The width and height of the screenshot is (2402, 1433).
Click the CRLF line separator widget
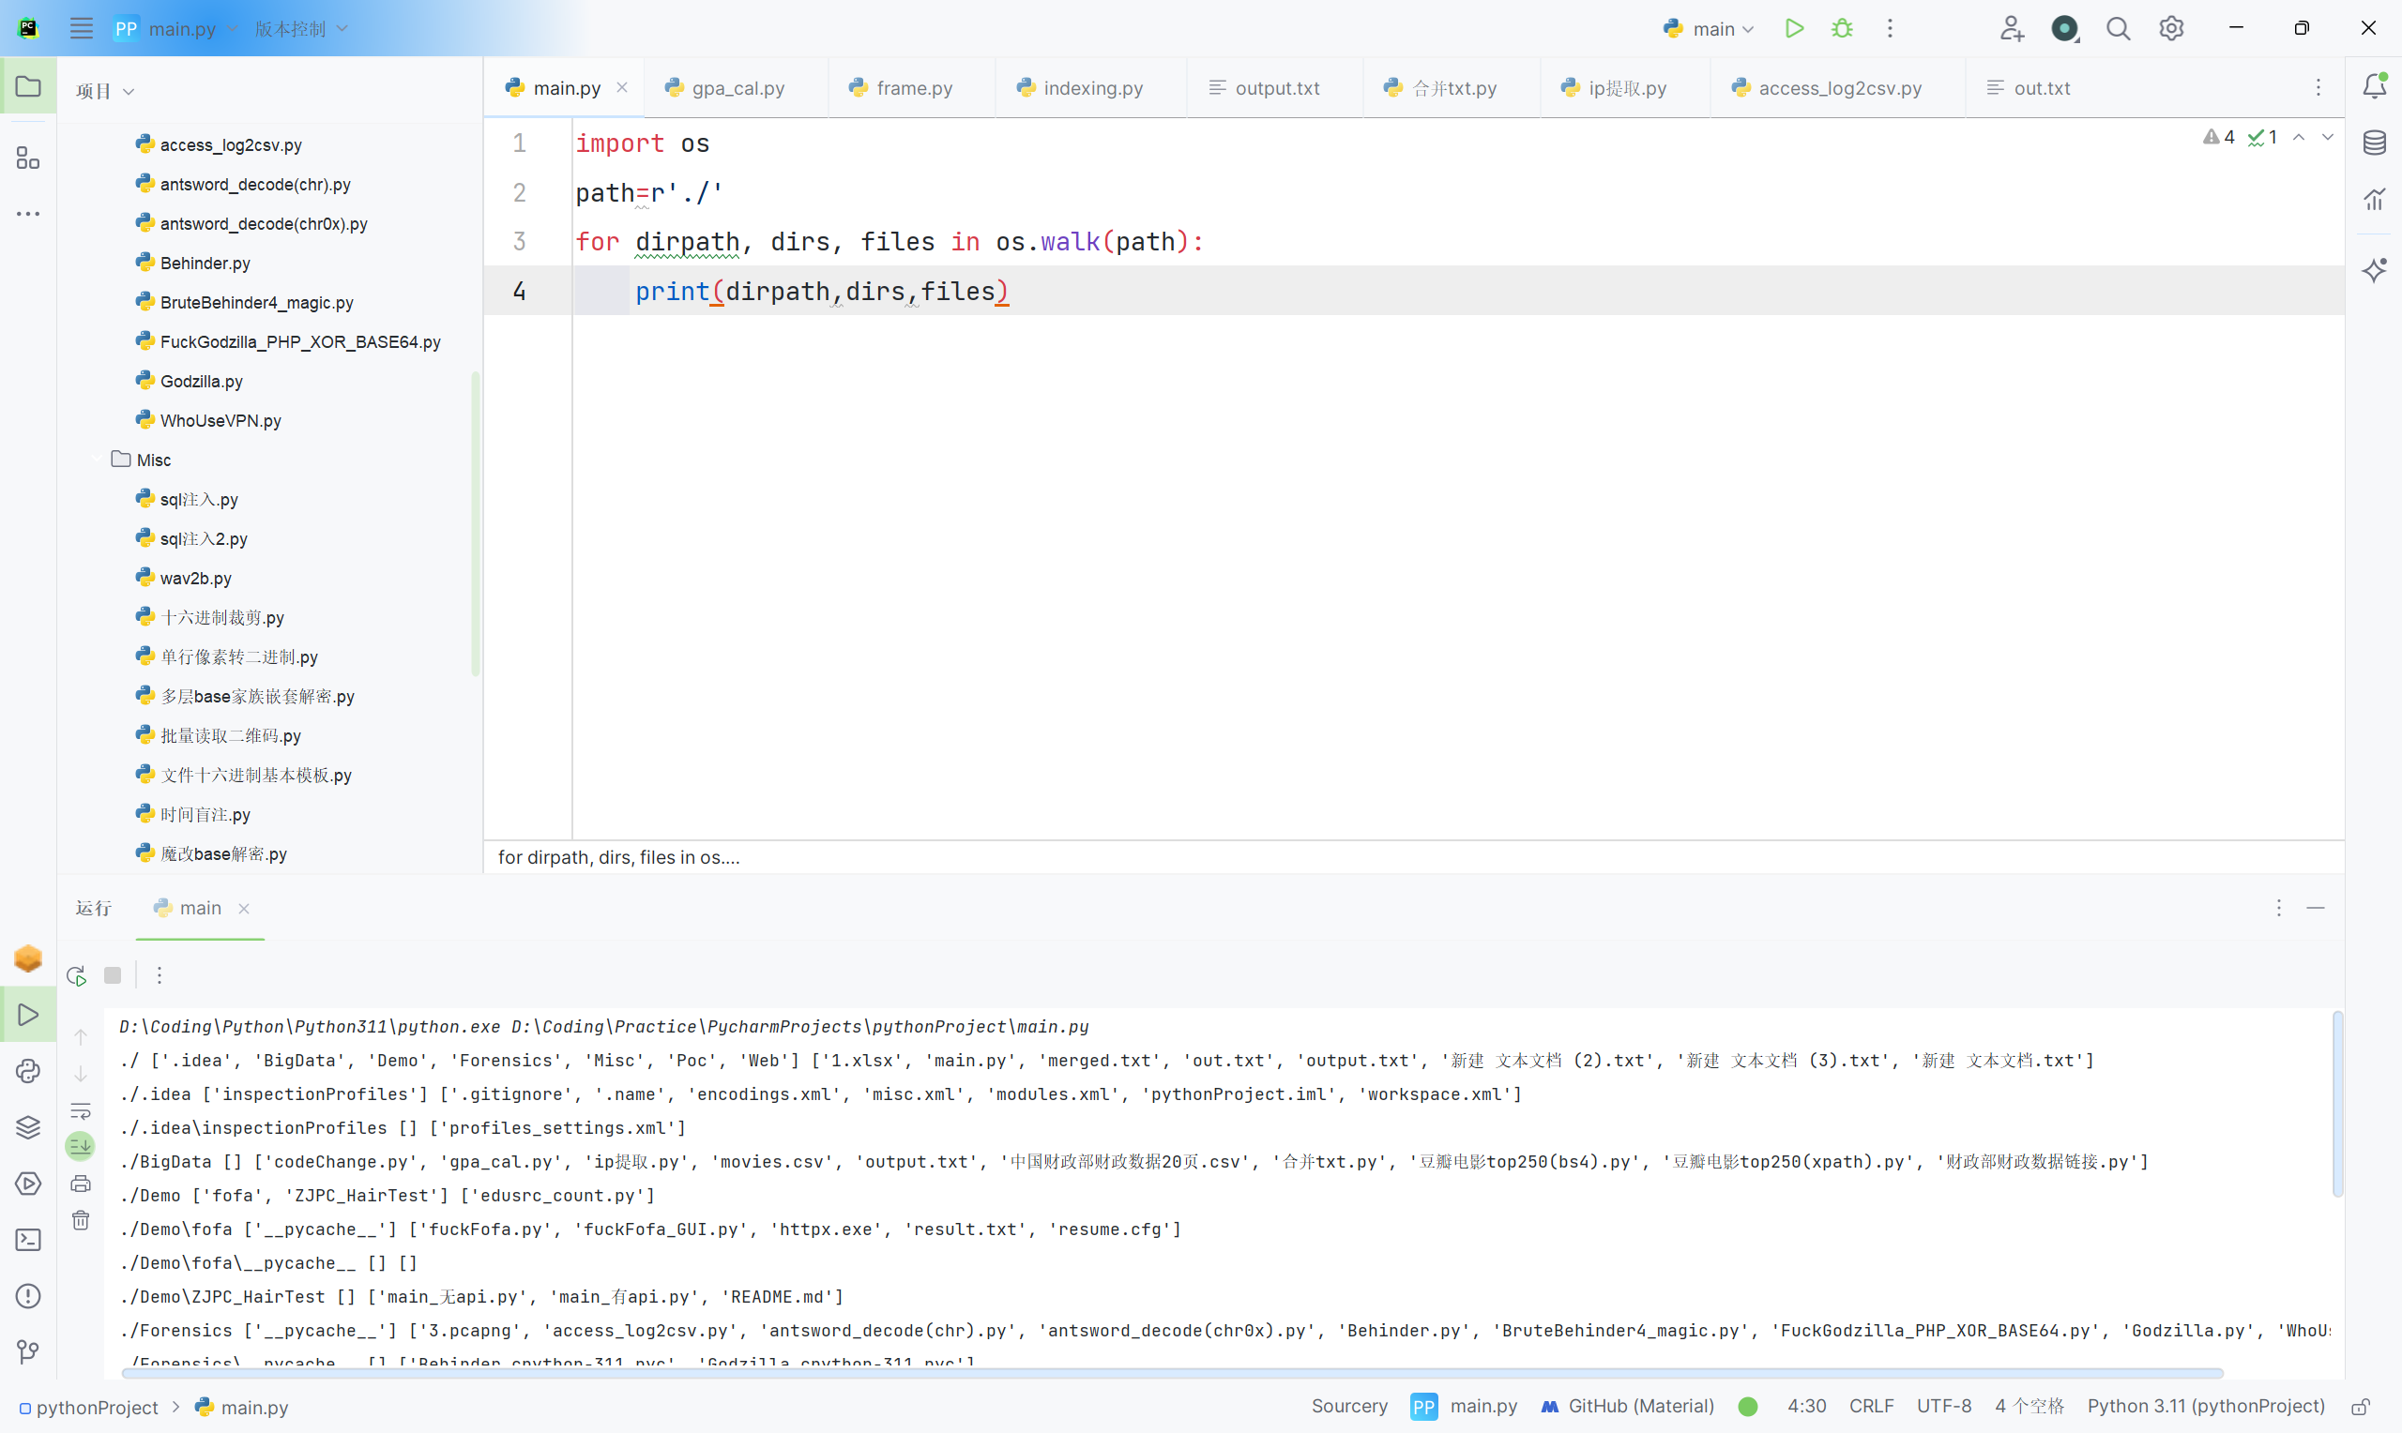[1871, 1406]
